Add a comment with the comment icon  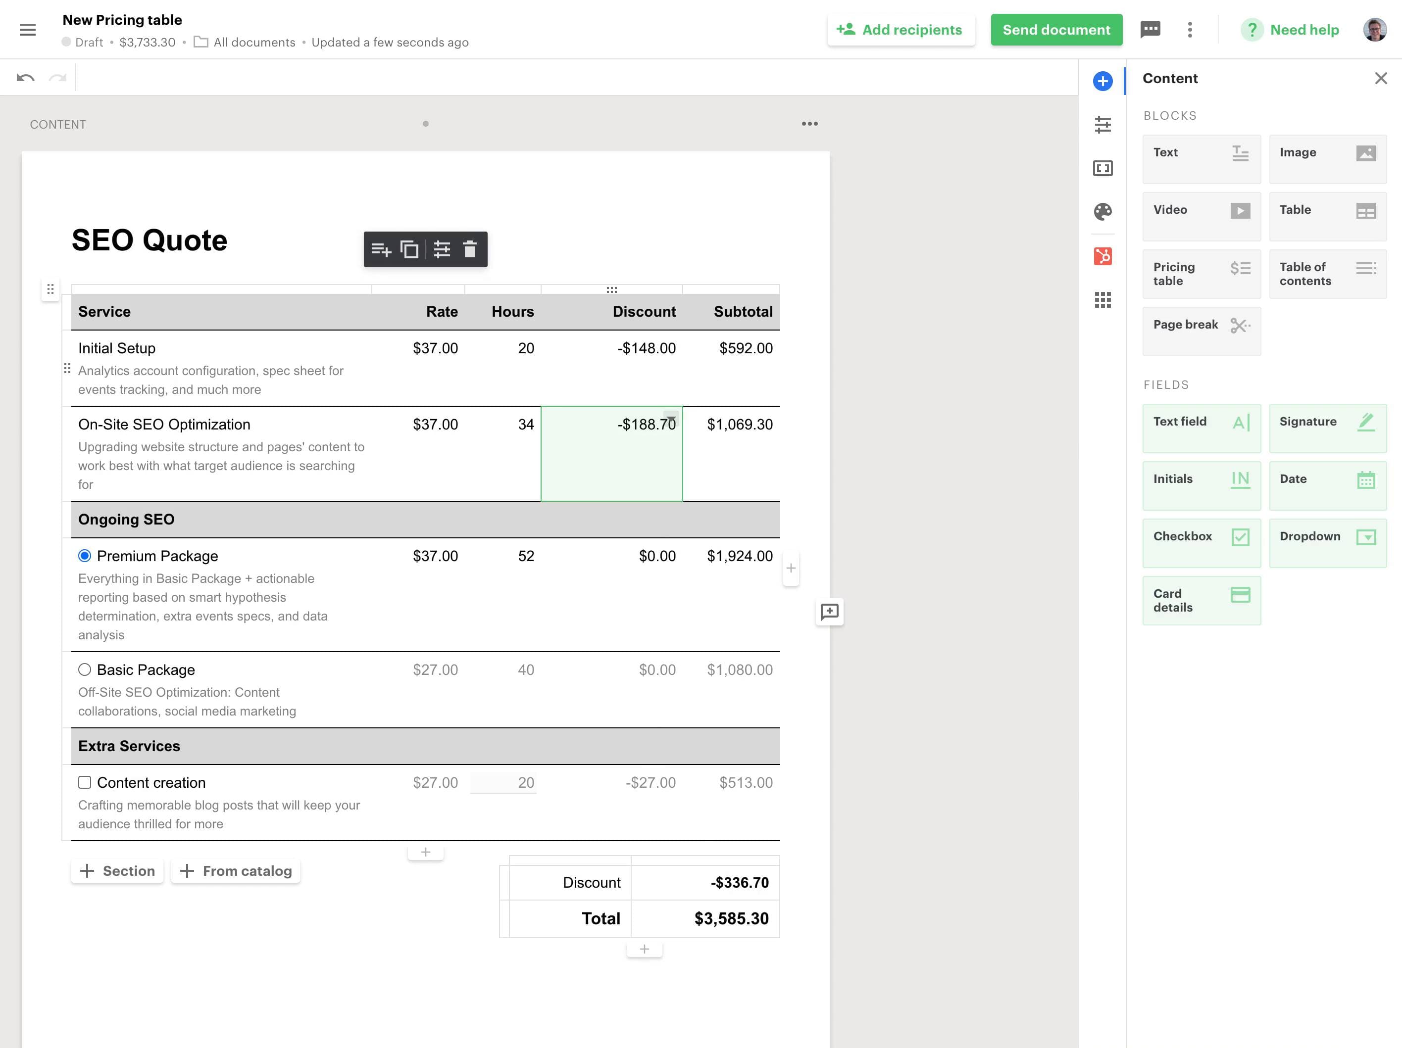pyautogui.click(x=829, y=612)
